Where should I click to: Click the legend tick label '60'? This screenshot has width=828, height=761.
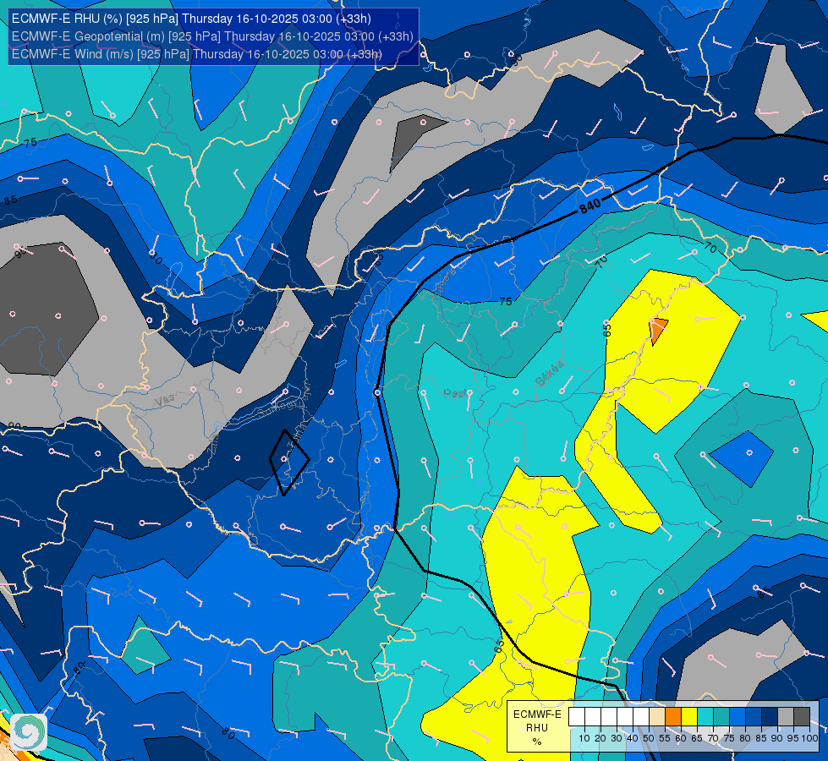(x=681, y=738)
